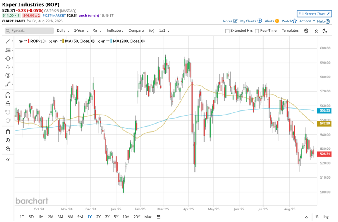
Task: Select the path measurement tool
Action: (8, 84)
